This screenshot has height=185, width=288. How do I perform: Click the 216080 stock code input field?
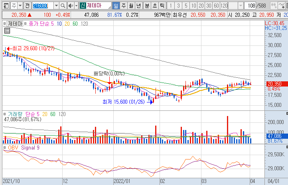coord(43,6)
